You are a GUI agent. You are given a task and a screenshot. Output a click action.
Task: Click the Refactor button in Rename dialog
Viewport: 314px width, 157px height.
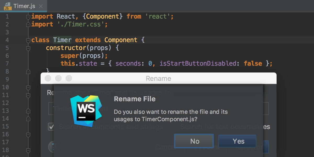point(250,147)
